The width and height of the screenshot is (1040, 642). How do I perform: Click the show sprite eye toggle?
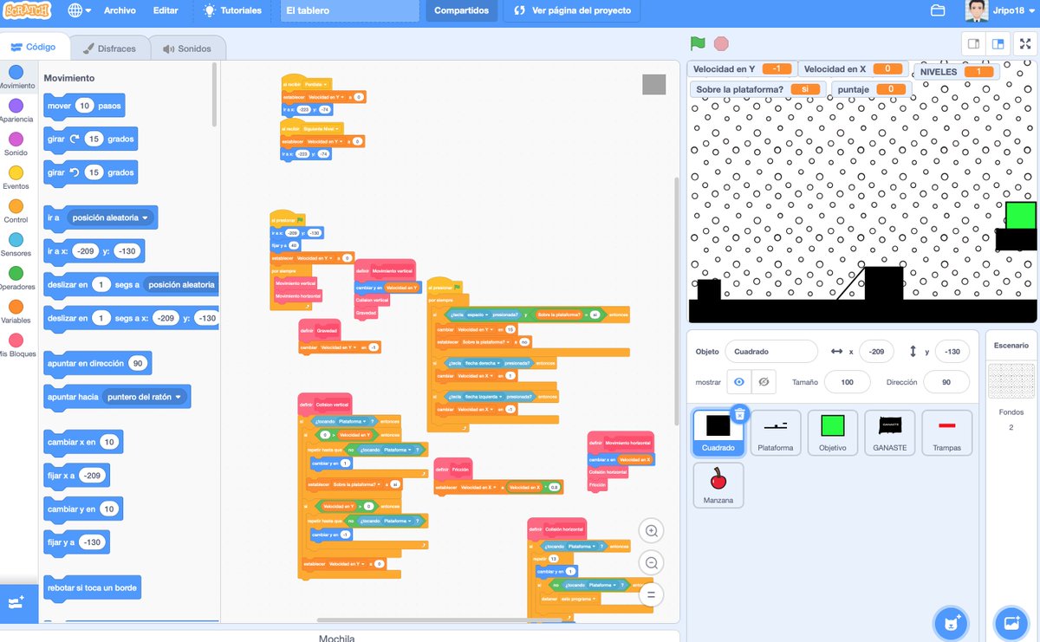738,382
